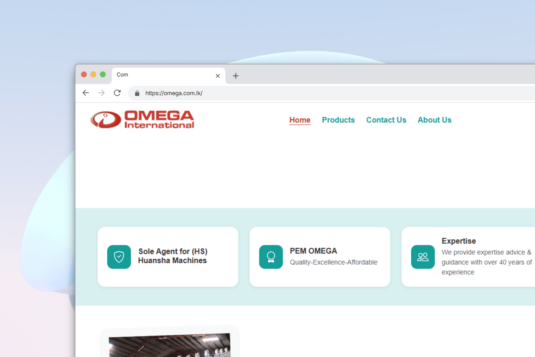Open the warehouse photo thumbnail
535x357 pixels.
click(170, 345)
